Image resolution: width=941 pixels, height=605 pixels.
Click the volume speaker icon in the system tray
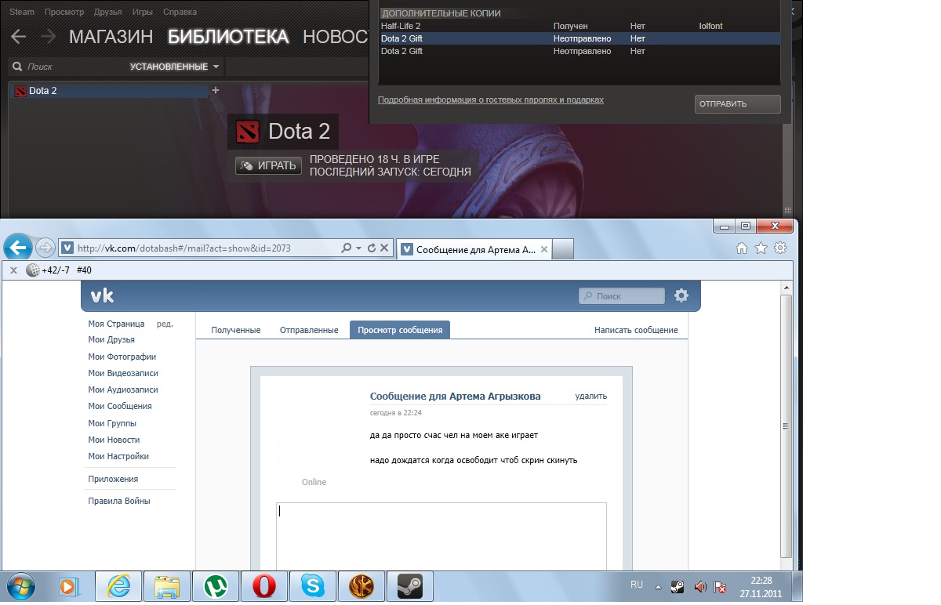pos(699,586)
